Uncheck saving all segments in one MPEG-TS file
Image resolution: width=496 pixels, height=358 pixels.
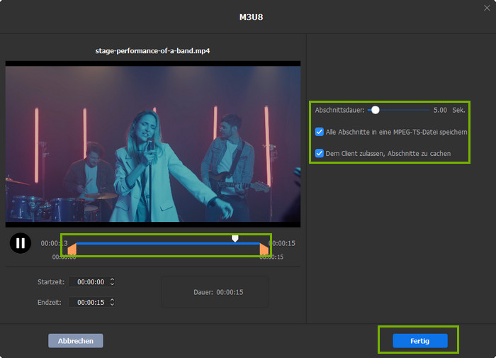click(x=320, y=132)
